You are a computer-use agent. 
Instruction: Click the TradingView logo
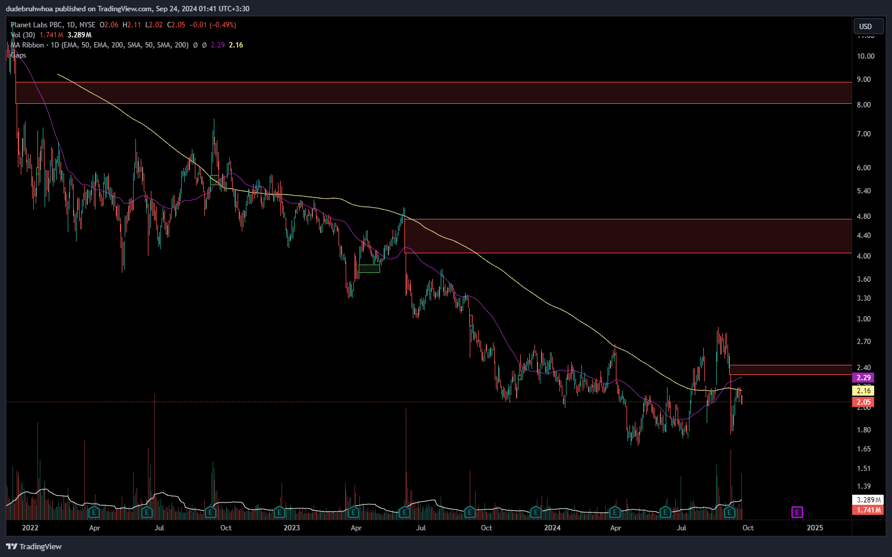34,546
